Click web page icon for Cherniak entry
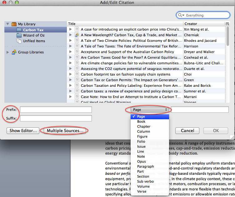Viewport: 235px width, 197px height. (77, 35)
